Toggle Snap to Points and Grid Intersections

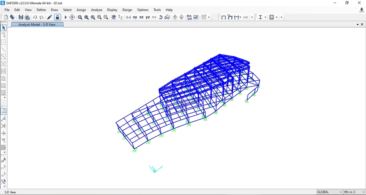pyautogui.click(x=3, y=112)
